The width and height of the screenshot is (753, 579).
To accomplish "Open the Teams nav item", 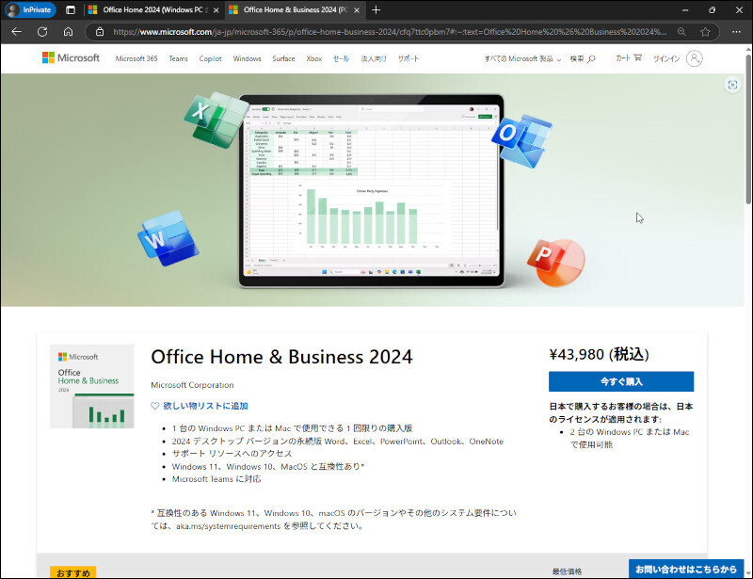I will pyautogui.click(x=178, y=58).
